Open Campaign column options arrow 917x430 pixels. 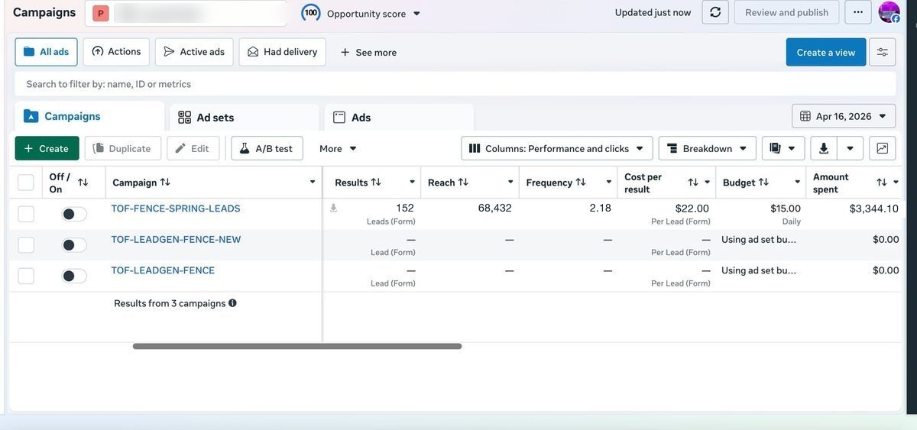tap(312, 182)
